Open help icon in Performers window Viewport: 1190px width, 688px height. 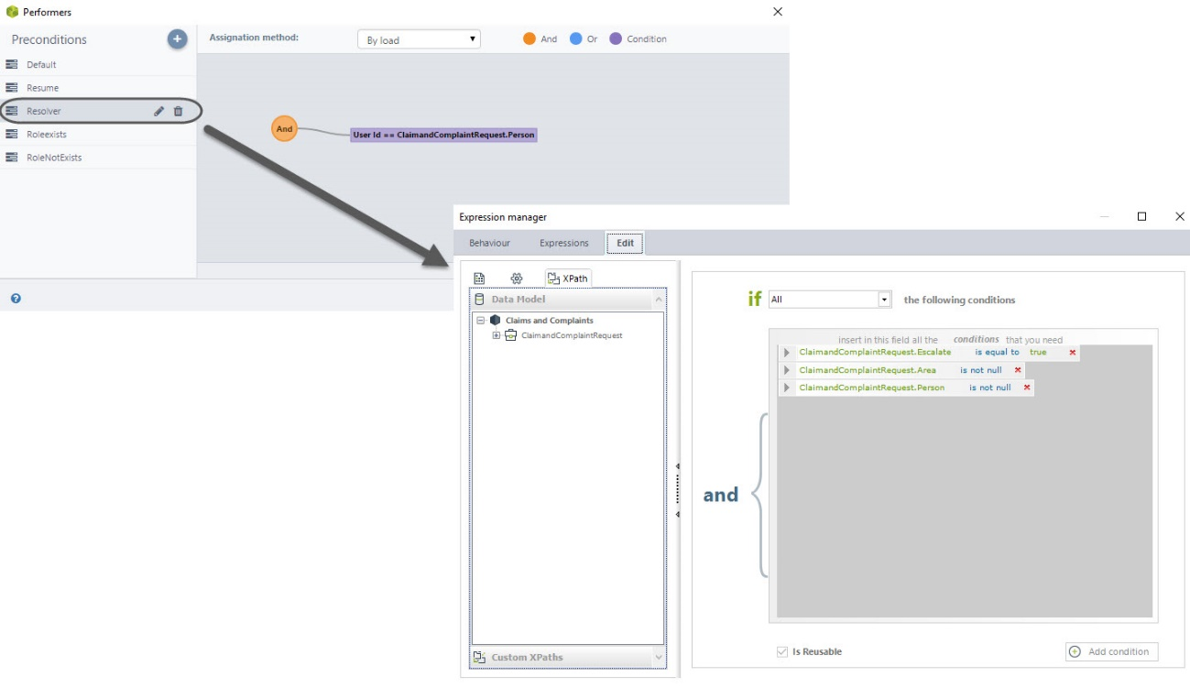click(16, 299)
